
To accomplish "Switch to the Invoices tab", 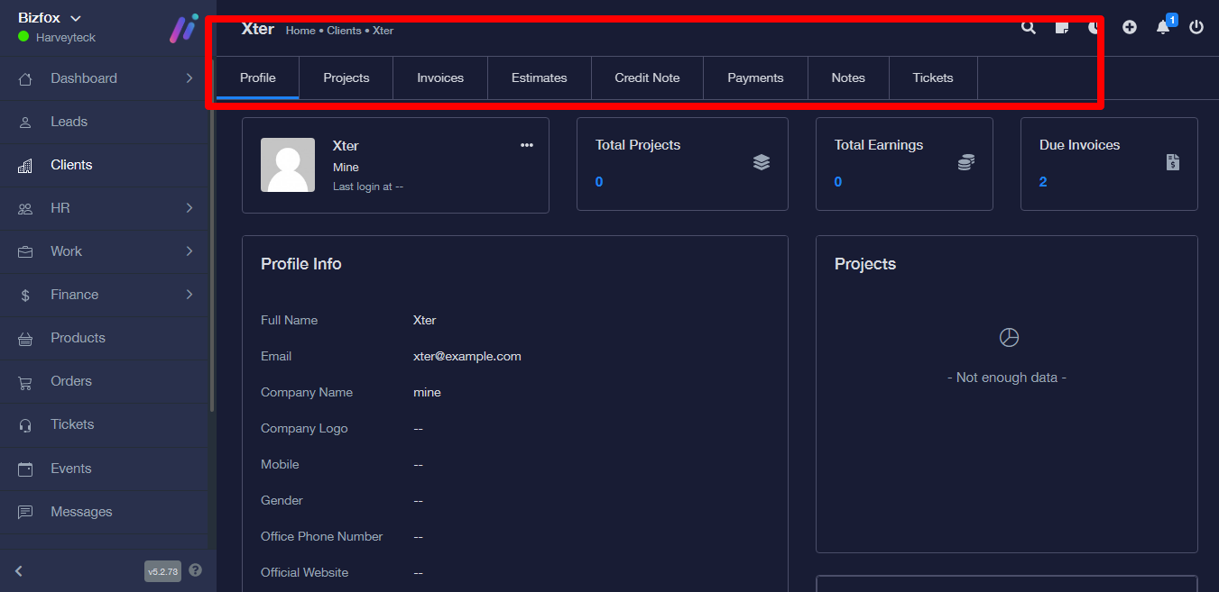I will click(x=440, y=78).
